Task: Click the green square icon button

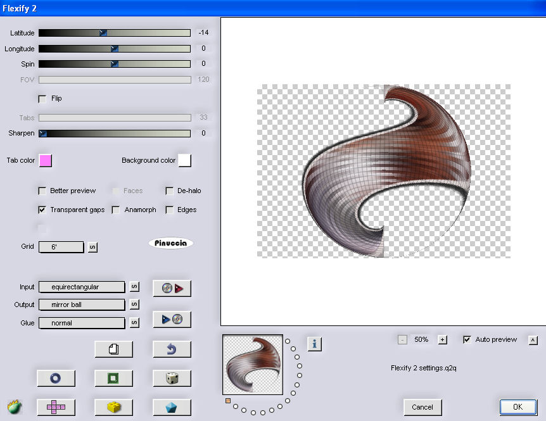Action: tap(114, 378)
